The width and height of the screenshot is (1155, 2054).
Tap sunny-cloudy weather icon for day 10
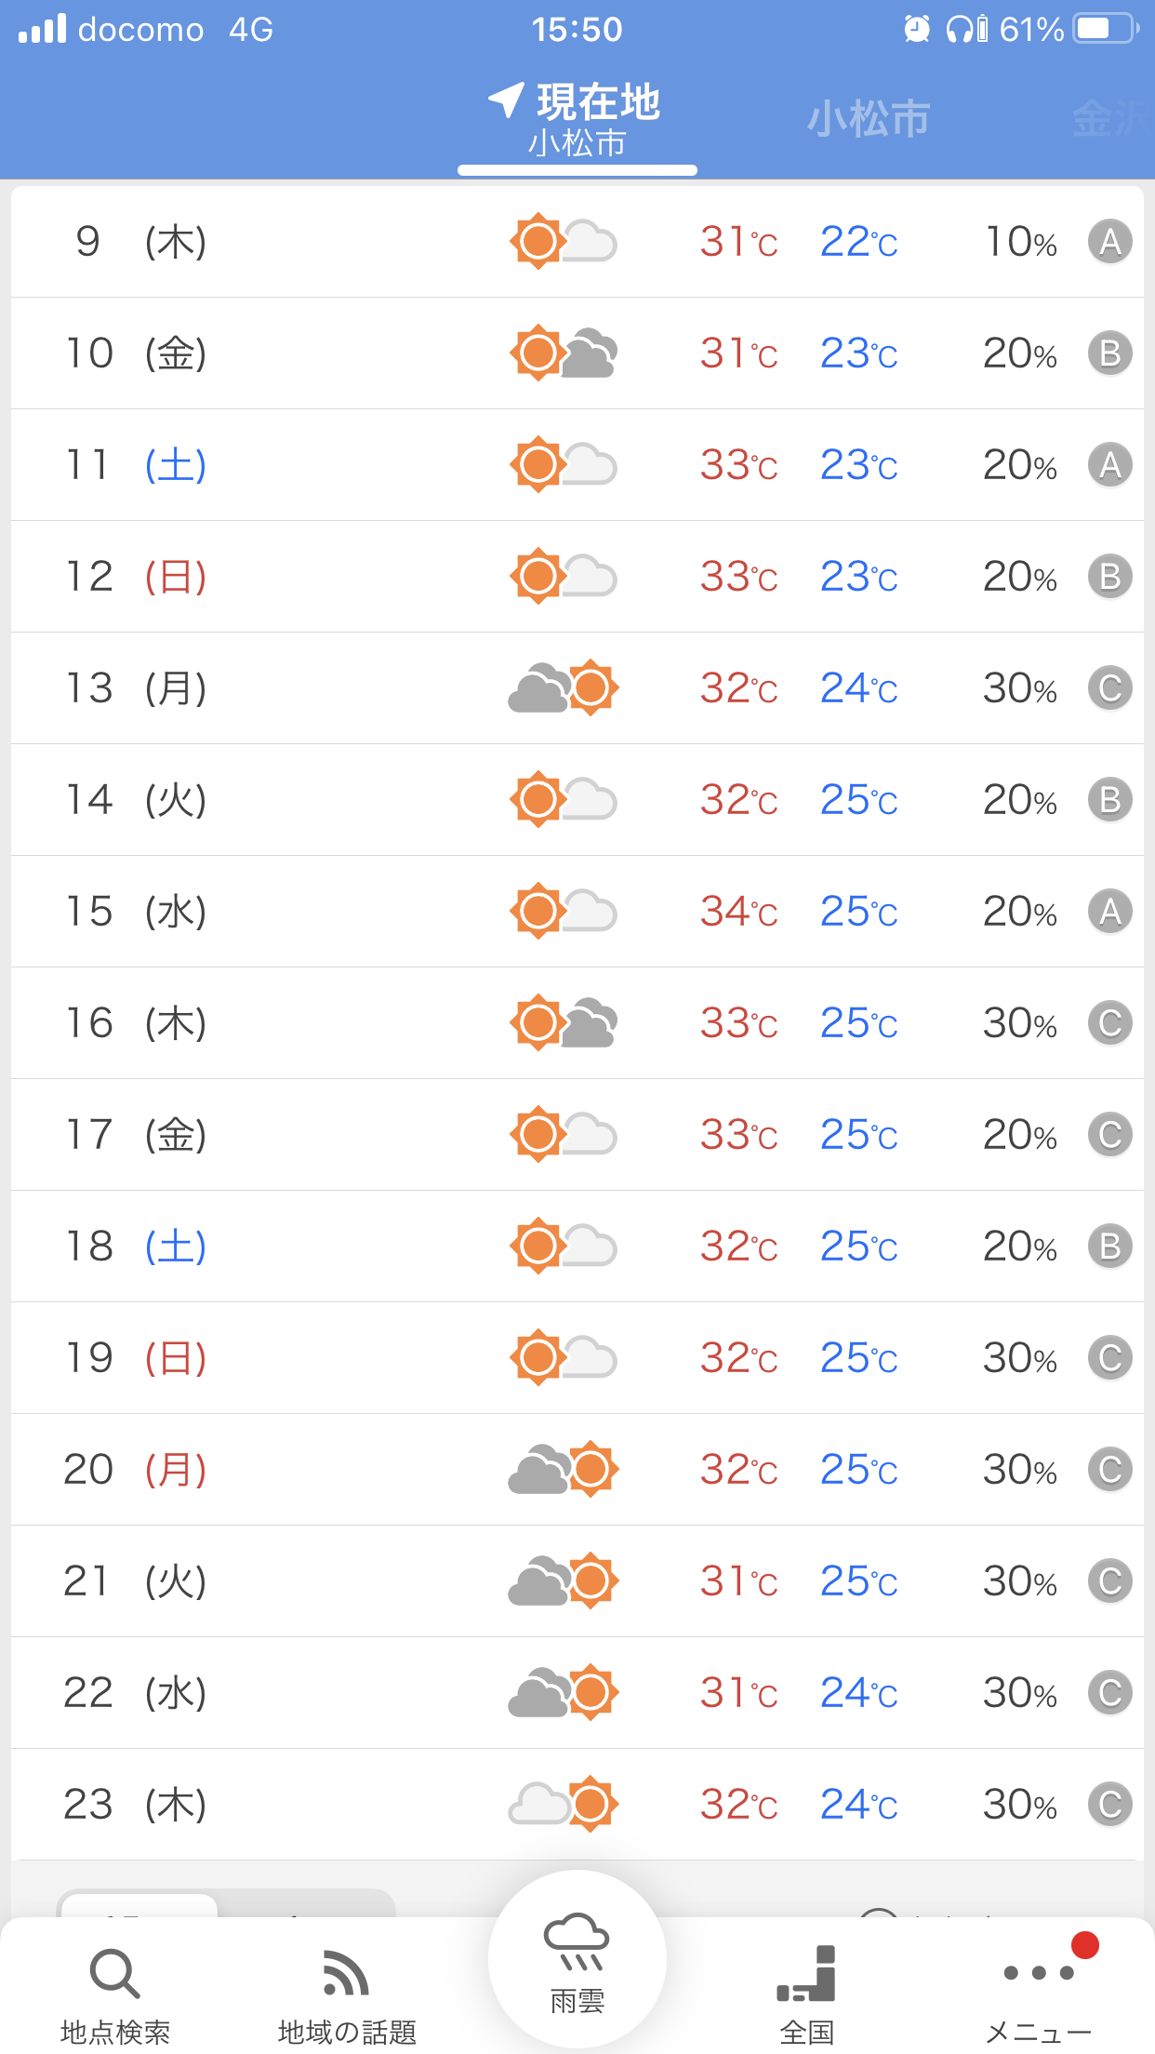pyautogui.click(x=564, y=353)
